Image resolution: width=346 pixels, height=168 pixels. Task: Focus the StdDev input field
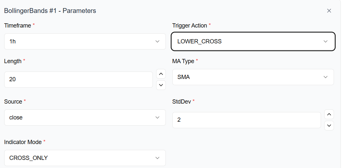[246, 120]
